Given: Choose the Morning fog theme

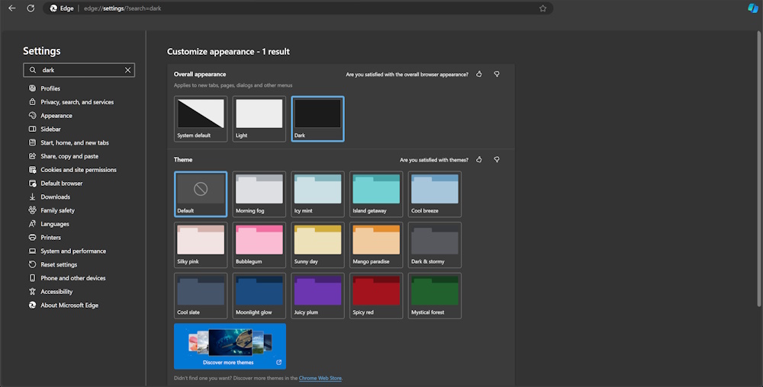Looking at the screenshot, I should (x=259, y=194).
